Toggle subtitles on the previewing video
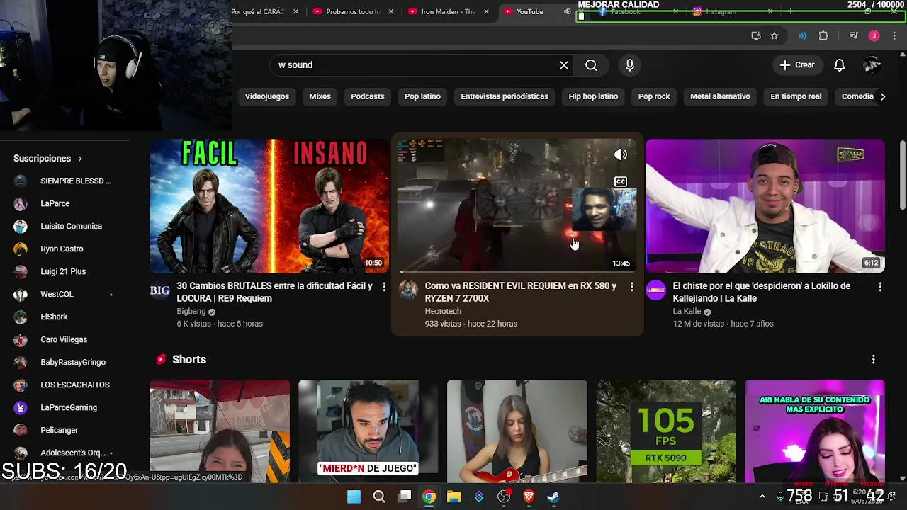The height and width of the screenshot is (510, 907). [621, 182]
